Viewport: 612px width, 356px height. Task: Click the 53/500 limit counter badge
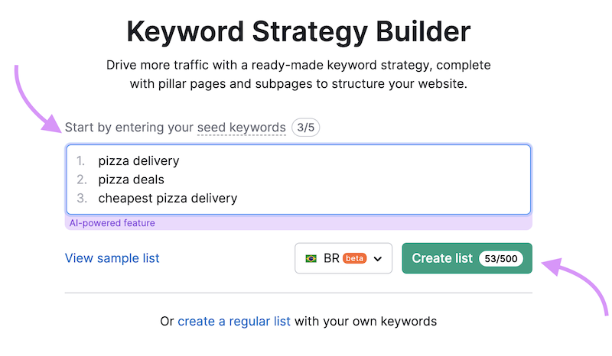[503, 258]
